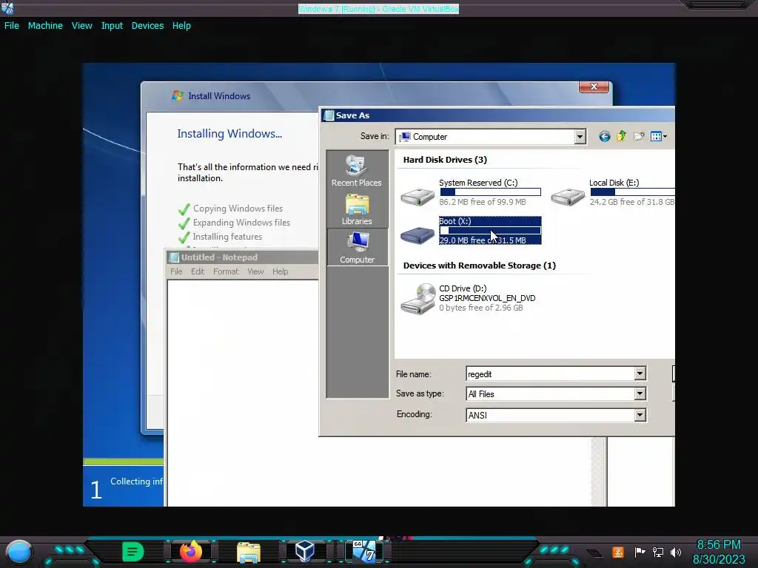
Task: Open VirtualBox Input menu
Action: [x=112, y=26]
